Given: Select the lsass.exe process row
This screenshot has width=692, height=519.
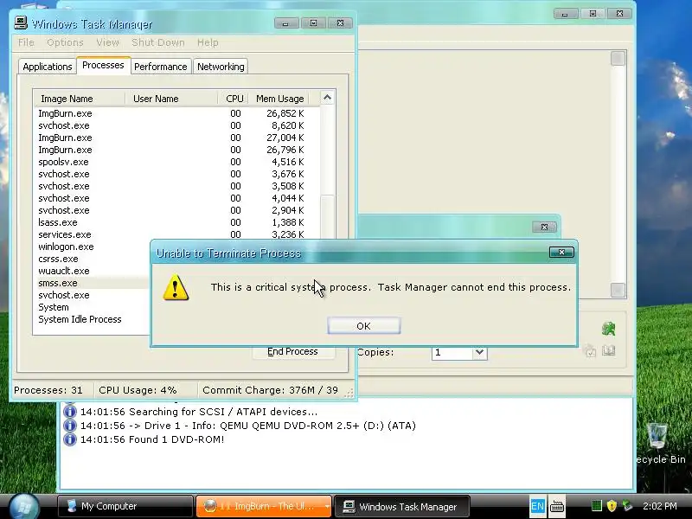Looking at the screenshot, I should click(177, 222).
